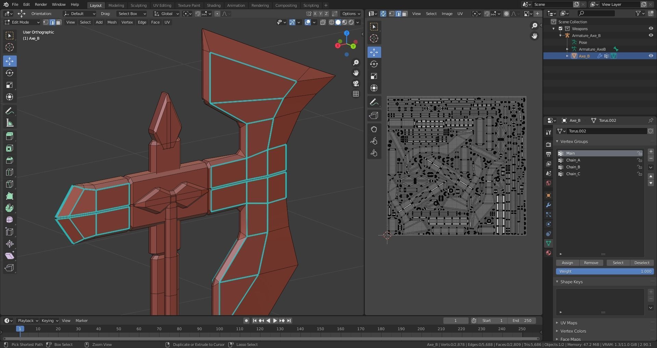657x348 pixels.
Task: Click the Deselect vertex group button
Action: click(x=642, y=263)
